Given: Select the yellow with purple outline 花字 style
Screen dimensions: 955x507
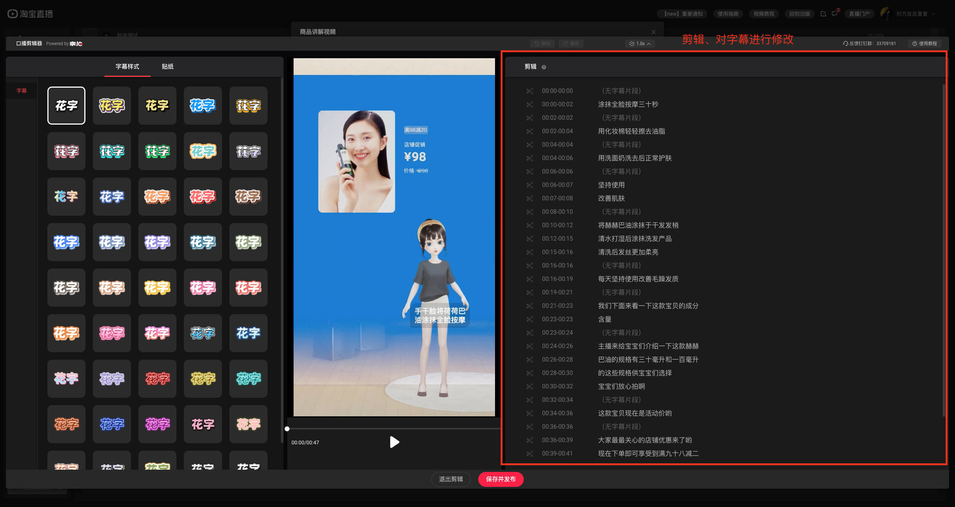Looking at the screenshot, I should pyautogui.click(x=112, y=106).
